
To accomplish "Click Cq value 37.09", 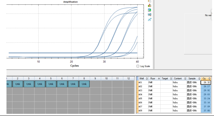I will (206, 107).
